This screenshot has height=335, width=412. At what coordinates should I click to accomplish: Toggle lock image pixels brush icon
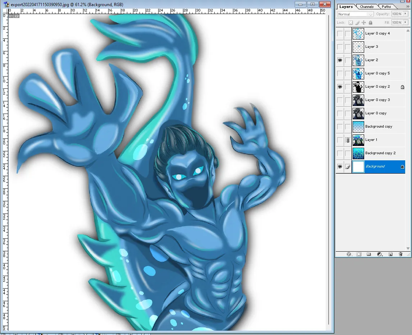click(x=357, y=23)
